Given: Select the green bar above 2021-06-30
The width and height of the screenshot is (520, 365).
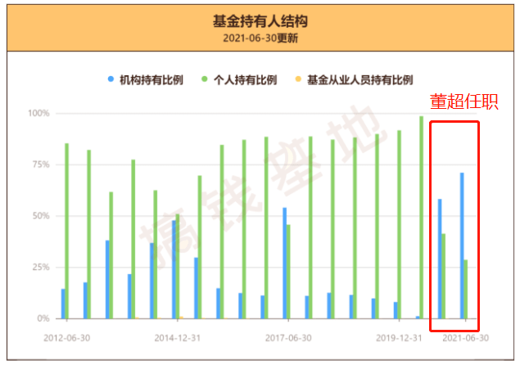Looking at the screenshot, I should pos(466,290).
